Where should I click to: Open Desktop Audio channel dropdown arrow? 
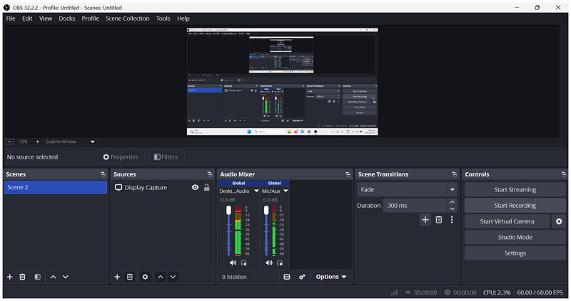pos(256,191)
